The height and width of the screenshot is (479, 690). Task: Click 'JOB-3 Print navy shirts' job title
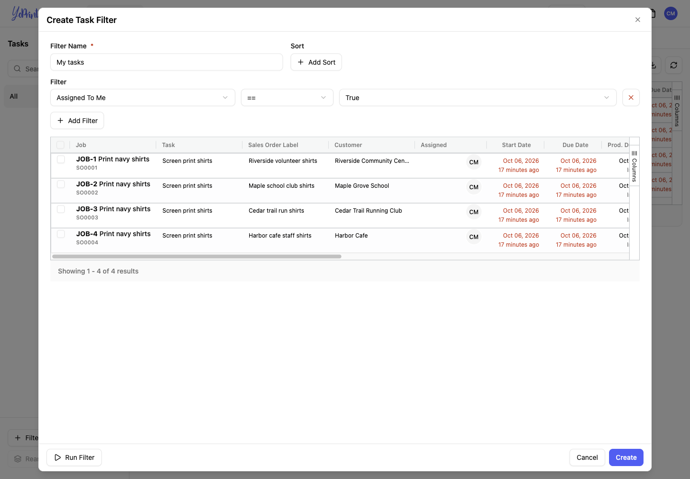pyautogui.click(x=114, y=209)
